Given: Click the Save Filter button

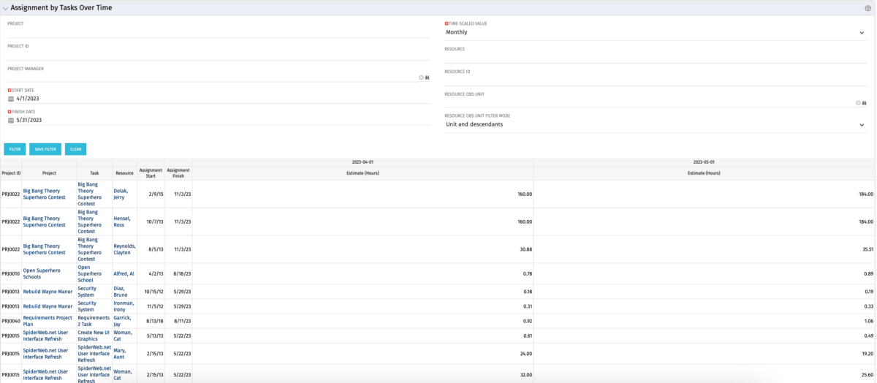Looking at the screenshot, I should (45, 149).
